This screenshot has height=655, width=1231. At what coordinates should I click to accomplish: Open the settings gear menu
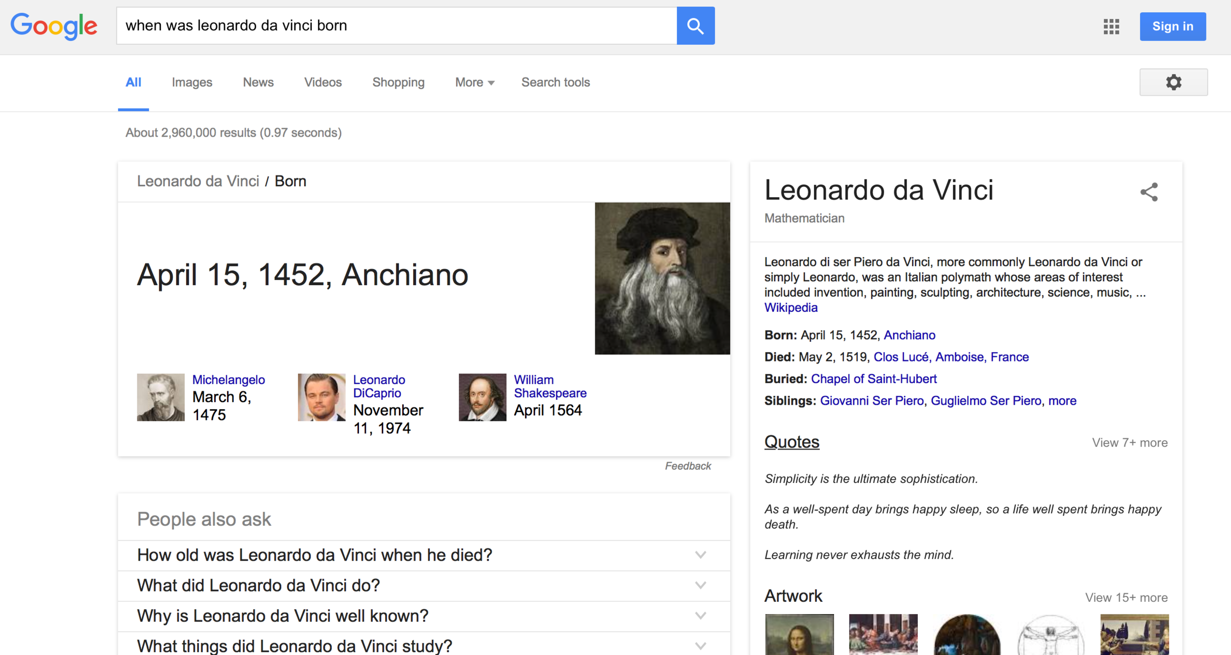[1173, 82]
